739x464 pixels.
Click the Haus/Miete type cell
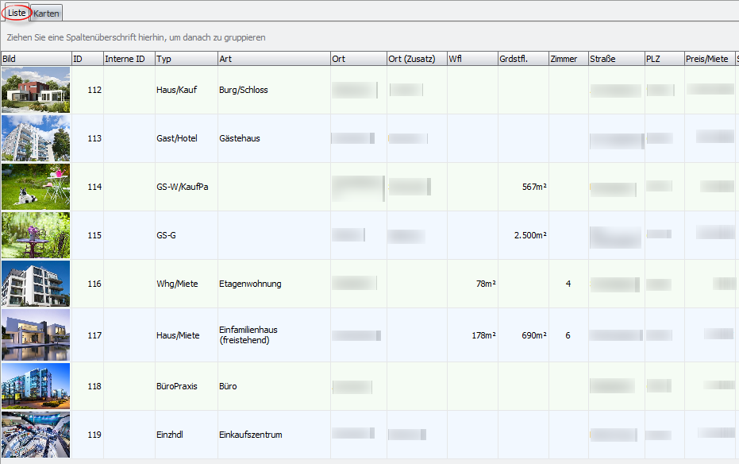[187, 335]
